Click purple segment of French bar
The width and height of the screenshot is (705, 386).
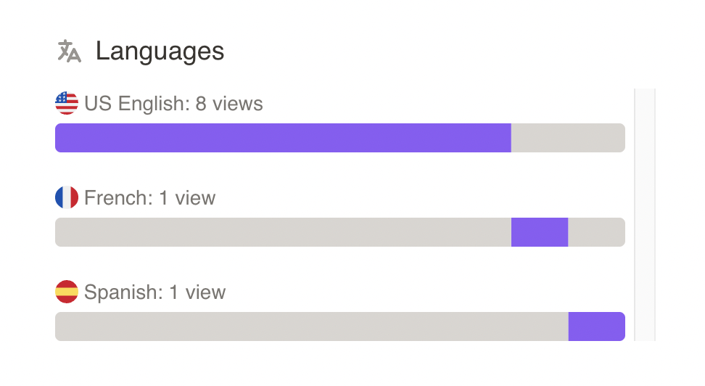(540, 232)
